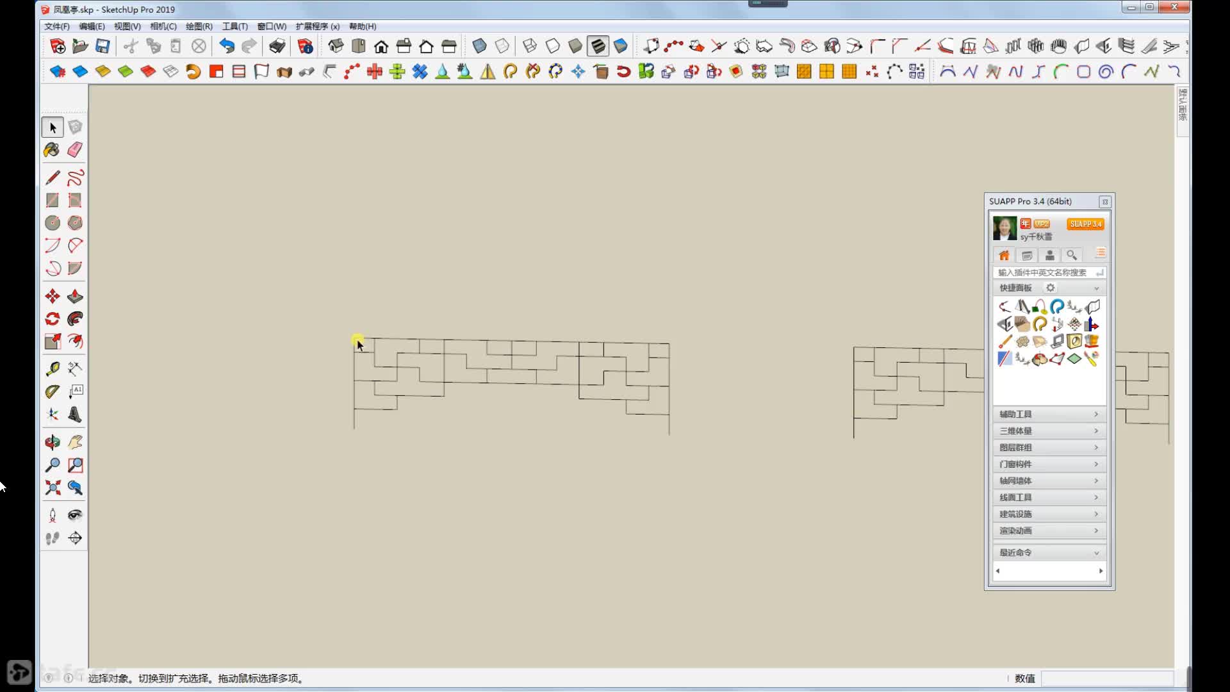Viewport: 1230px width, 692px height.
Task: Expand the 线面工具 section
Action: coord(1049,498)
